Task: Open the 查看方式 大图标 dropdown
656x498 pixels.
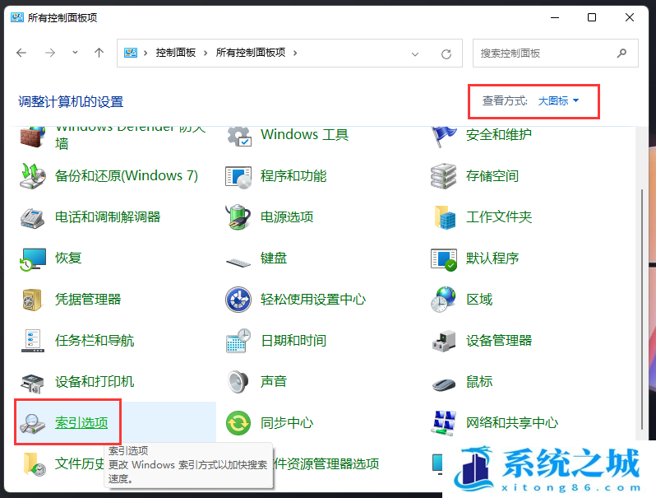Action: 558,101
